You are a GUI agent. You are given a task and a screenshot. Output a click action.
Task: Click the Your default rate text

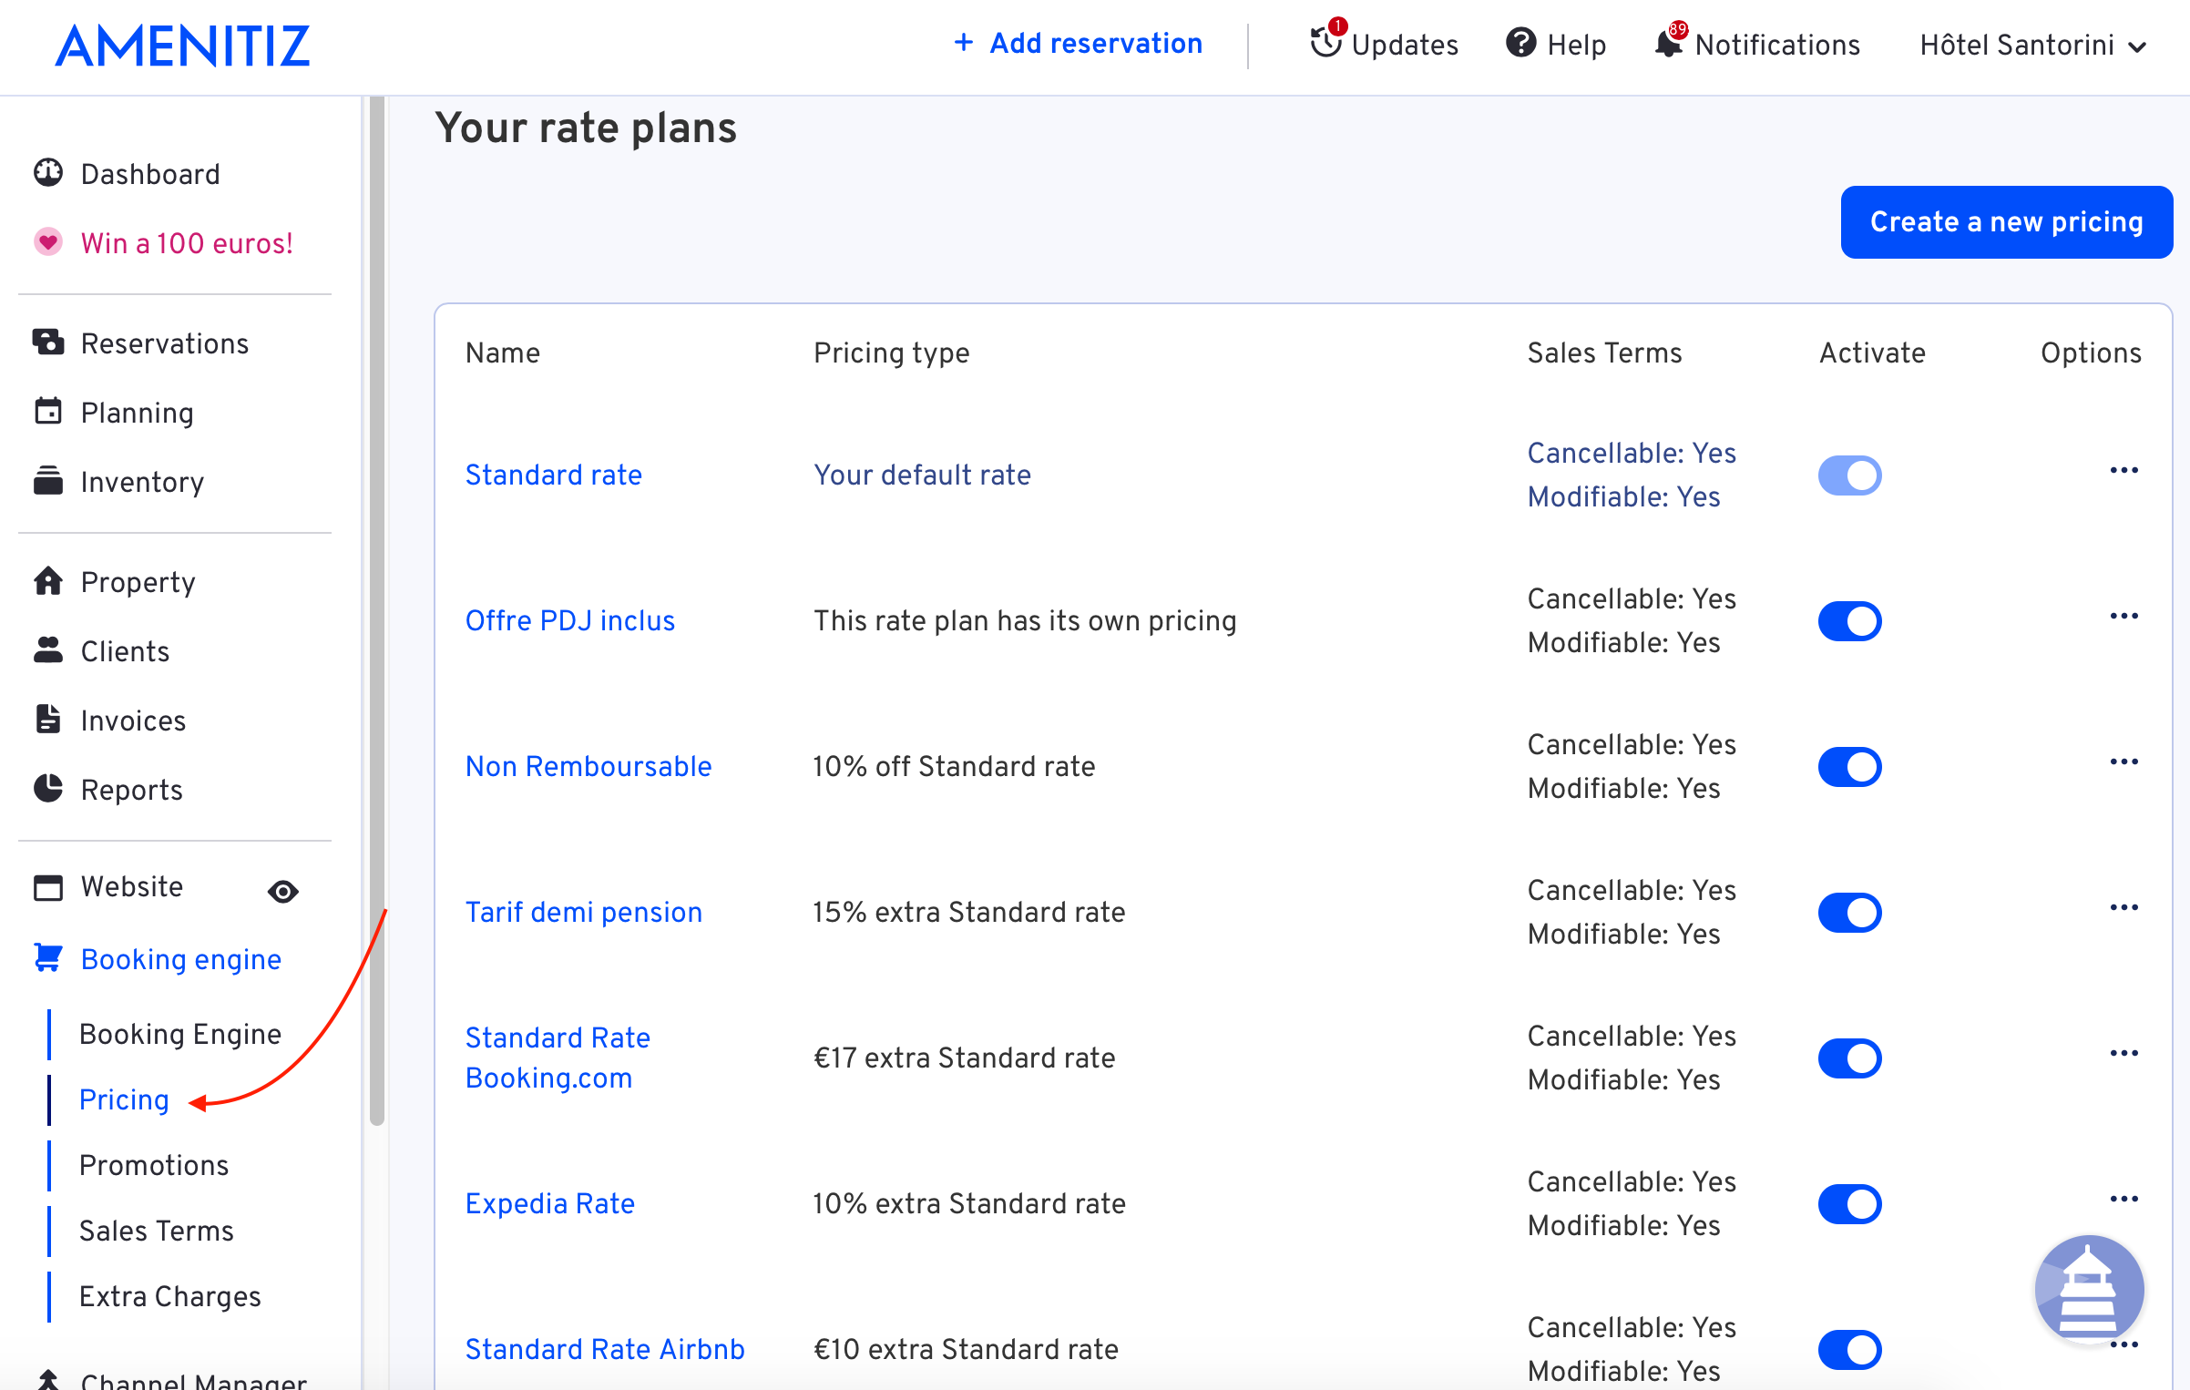[x=922, y=475]
